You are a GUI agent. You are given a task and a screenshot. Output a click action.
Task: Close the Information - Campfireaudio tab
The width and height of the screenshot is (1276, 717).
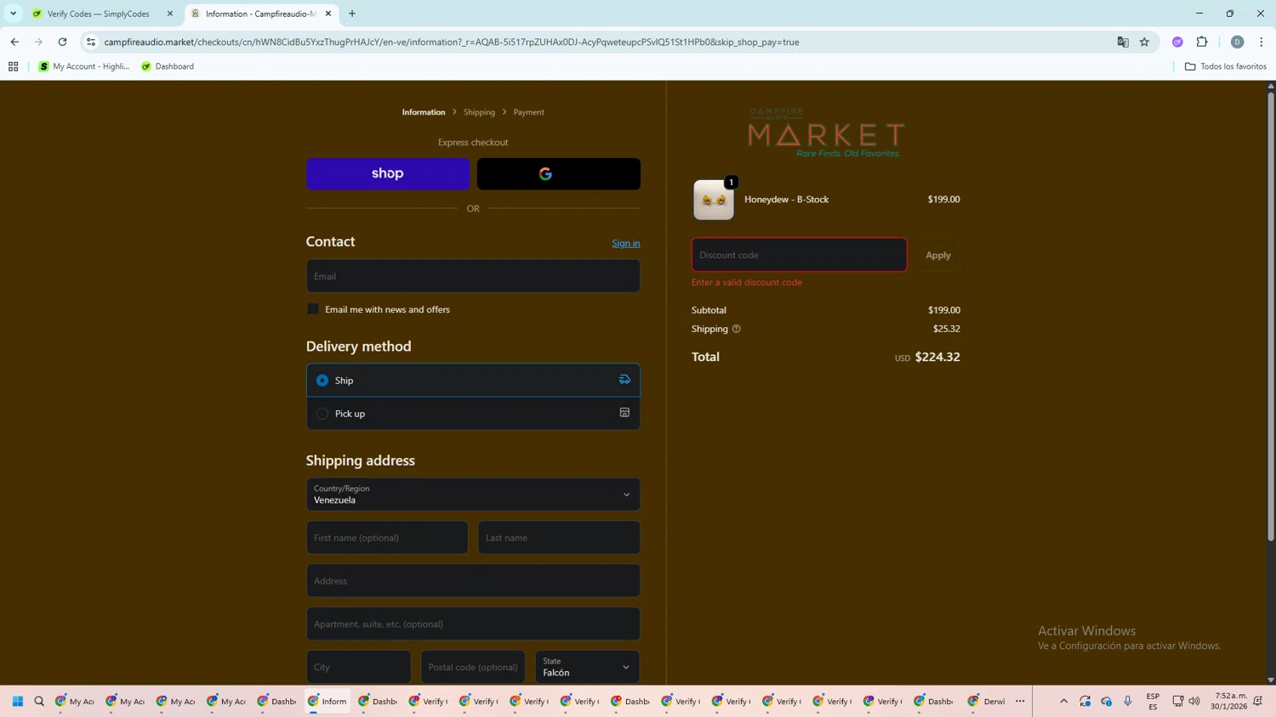click(328, 14)
